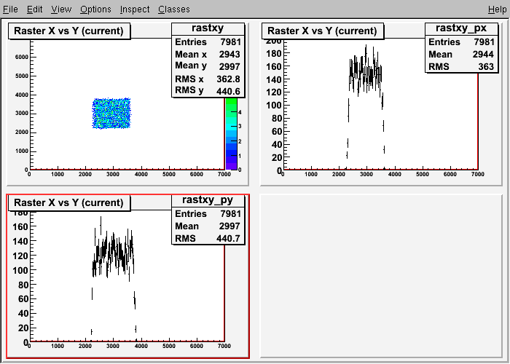Click the purple band at palette bottom
The image size is (510, 364).
point(231,166)
